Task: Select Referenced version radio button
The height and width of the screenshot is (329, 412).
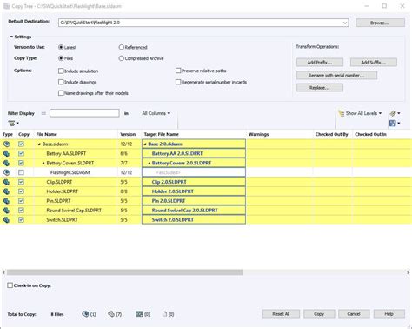Action: pos(122,47)
